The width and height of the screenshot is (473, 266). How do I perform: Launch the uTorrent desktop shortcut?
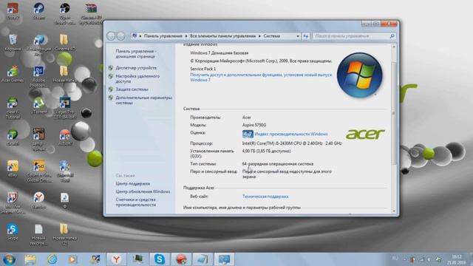(39, 106)
